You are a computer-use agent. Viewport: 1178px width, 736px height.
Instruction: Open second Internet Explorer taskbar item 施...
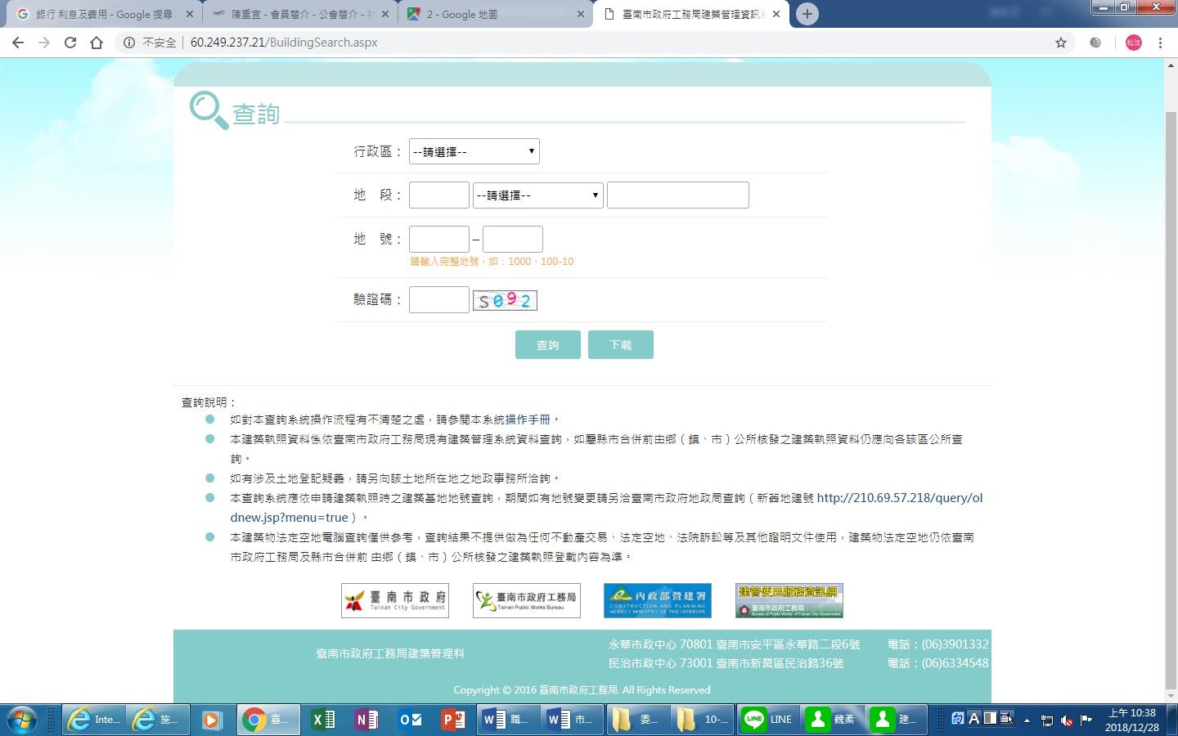pyautogui.click(x=159, y=720)
